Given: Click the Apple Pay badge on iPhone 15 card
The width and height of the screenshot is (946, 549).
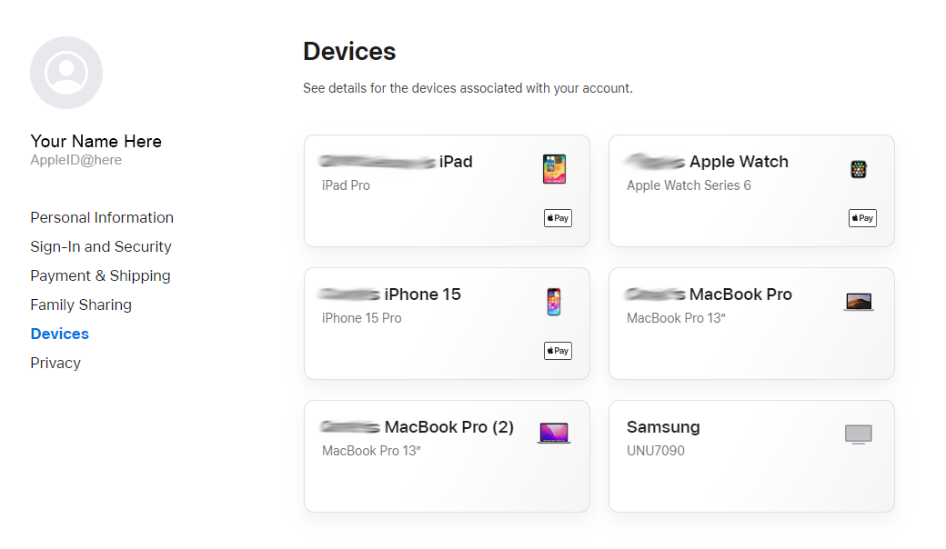Looking at the screenshot, I should click(x=558, y=351).
